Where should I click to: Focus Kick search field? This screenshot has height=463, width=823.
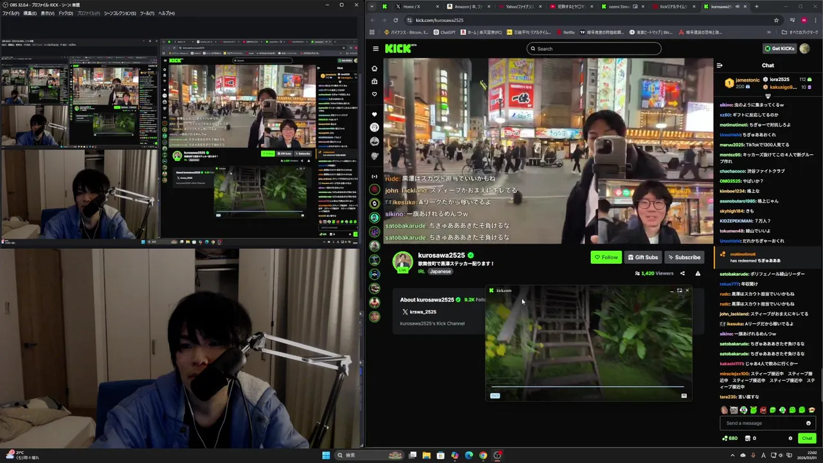point(594,48)
